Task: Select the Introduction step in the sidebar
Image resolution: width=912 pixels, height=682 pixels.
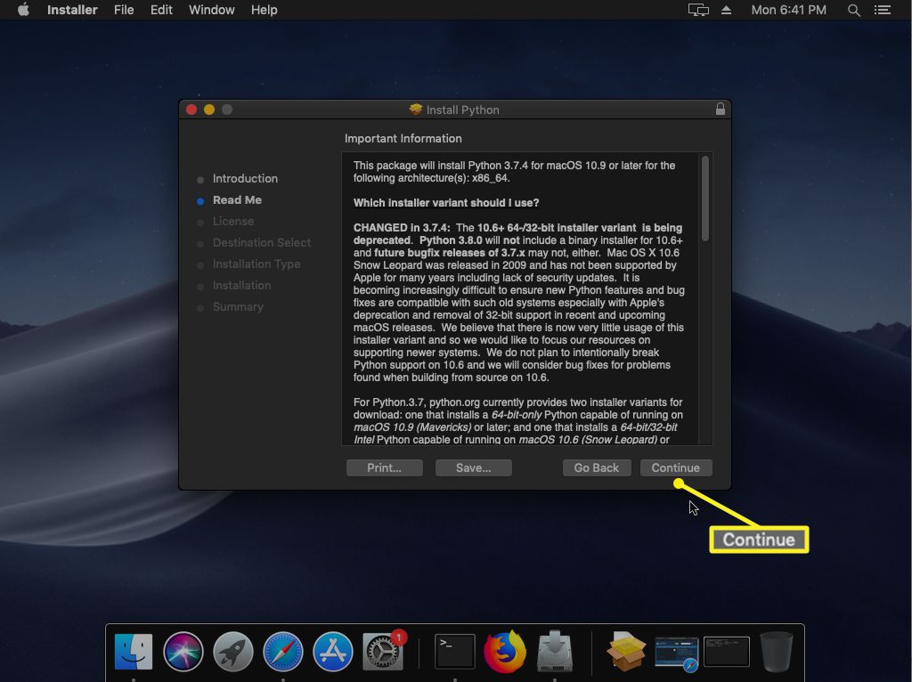Action: tap(245, 178)
